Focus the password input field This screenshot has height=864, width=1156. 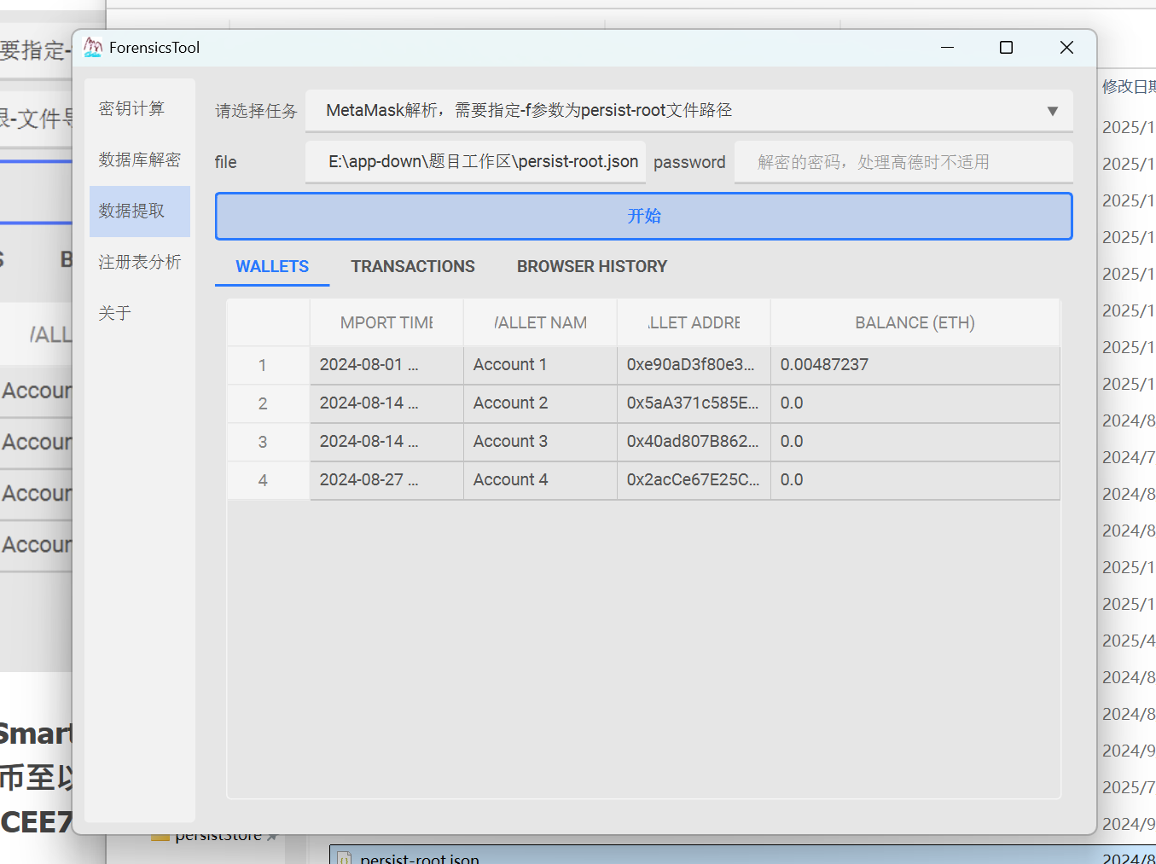point(903,162)
